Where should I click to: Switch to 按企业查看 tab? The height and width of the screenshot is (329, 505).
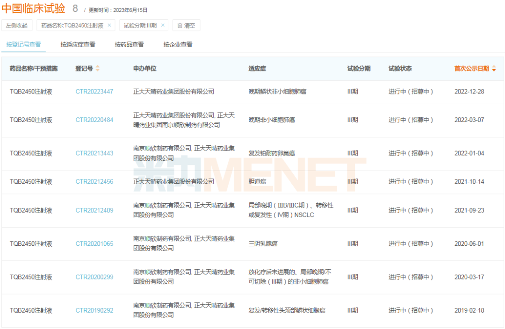[x=178, y=44]
